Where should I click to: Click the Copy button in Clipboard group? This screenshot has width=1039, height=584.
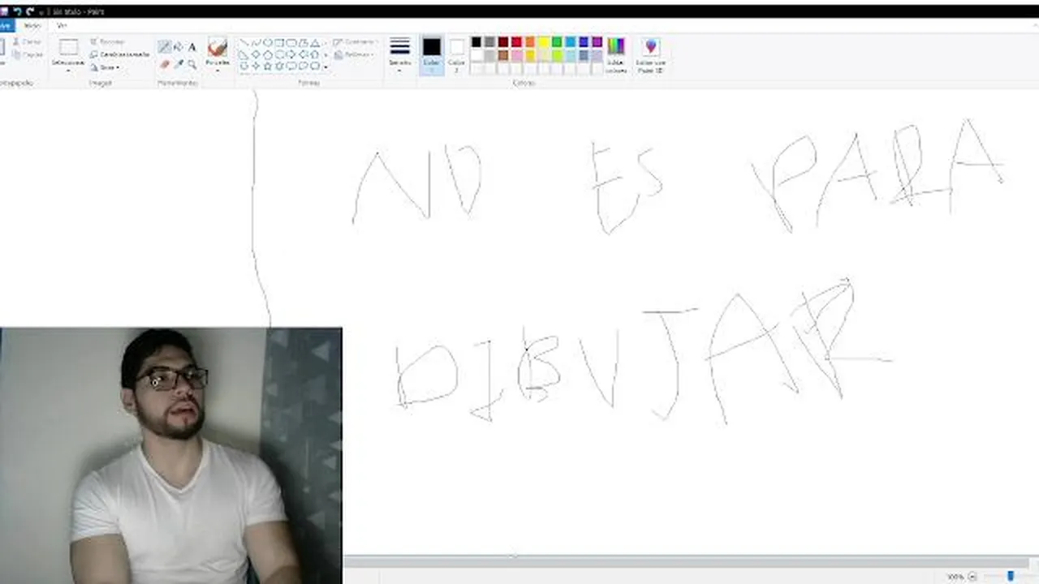[x=28, y=54]
